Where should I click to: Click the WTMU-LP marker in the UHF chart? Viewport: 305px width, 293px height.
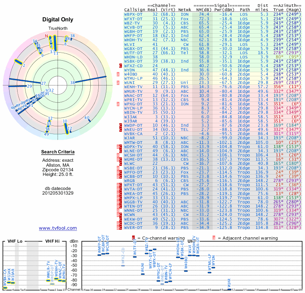tap(209, 272)
